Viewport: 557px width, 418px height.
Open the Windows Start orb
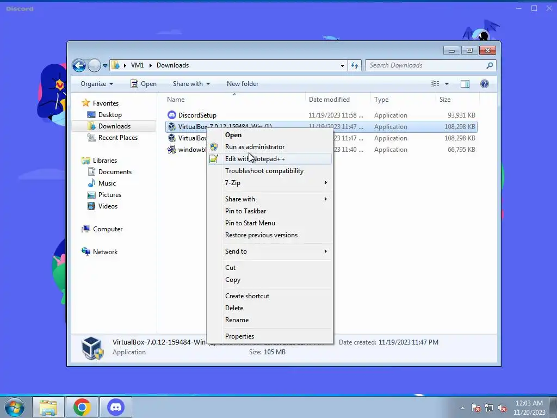click(15, 407)
